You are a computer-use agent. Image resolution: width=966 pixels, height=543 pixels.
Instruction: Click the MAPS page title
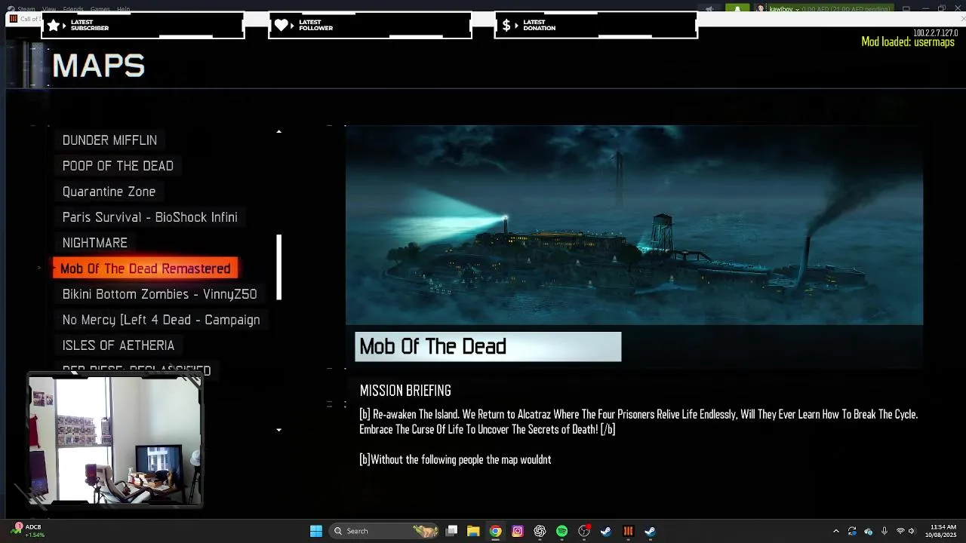coord(98,66)
